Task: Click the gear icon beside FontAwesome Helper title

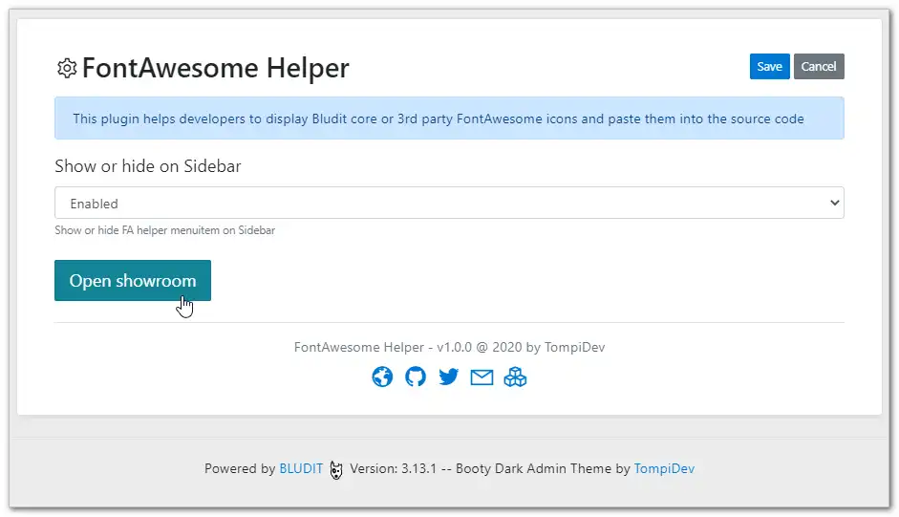Action: tap(67, 68)
